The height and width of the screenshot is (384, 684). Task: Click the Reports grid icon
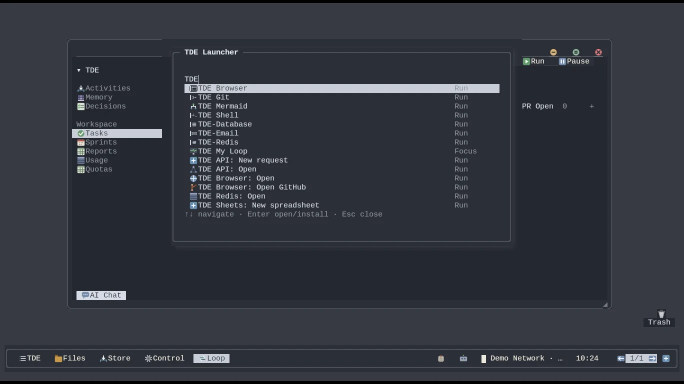[x=81, y=151]
